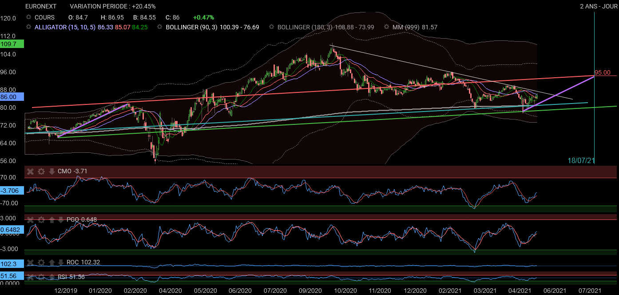Screen dimensions: 619x295
Task: Move ROC panel down with arrow
Action: [61, 262]
